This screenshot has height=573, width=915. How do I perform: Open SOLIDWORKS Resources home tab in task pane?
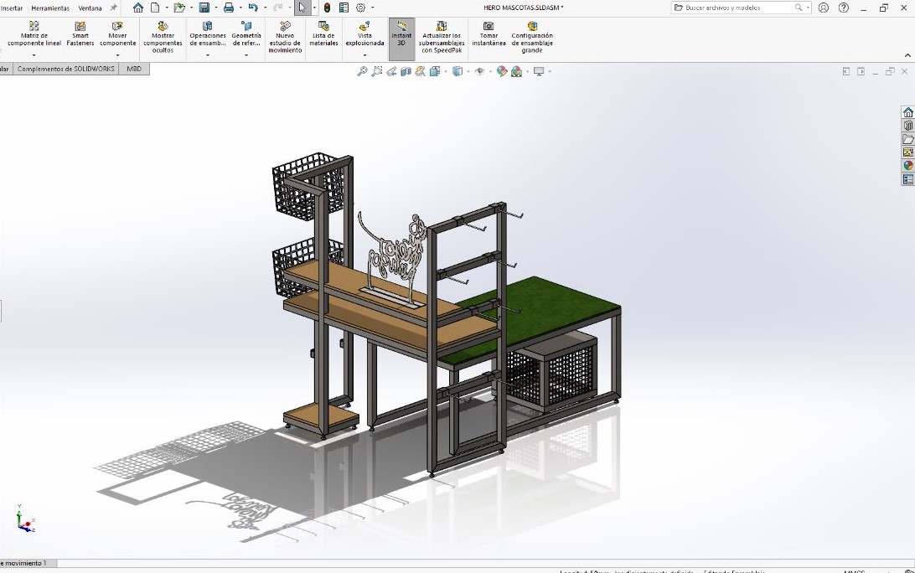tap(908, 112)
